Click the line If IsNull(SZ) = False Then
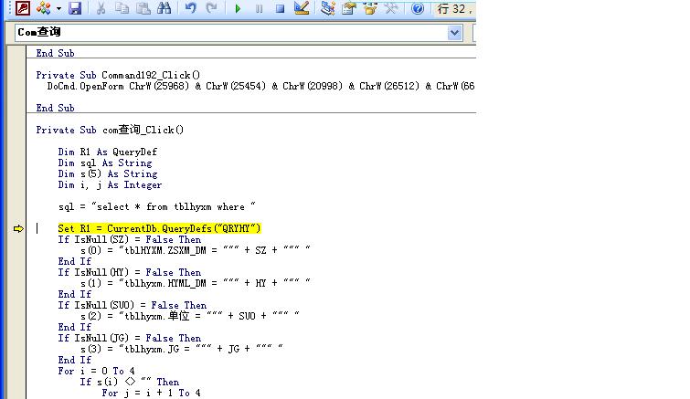The image size is (690, 399). [130, 239]
